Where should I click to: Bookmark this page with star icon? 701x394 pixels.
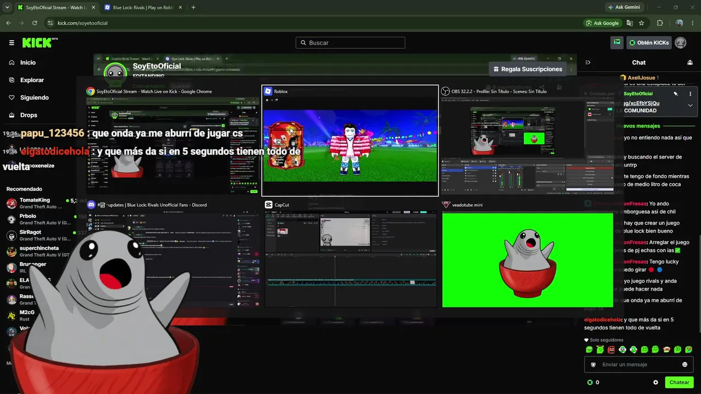point(641,23)
